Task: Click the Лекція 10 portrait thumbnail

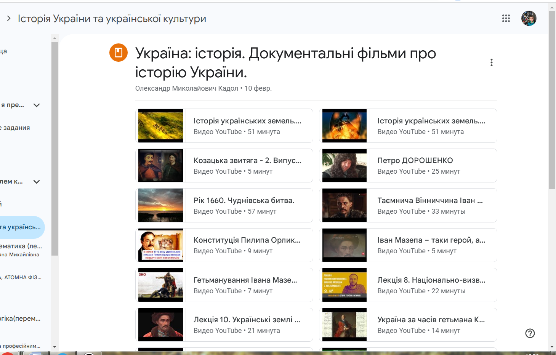Action: (160, 325)
